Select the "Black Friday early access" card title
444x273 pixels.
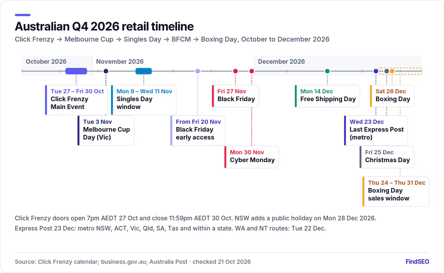(x=195, y=133)
